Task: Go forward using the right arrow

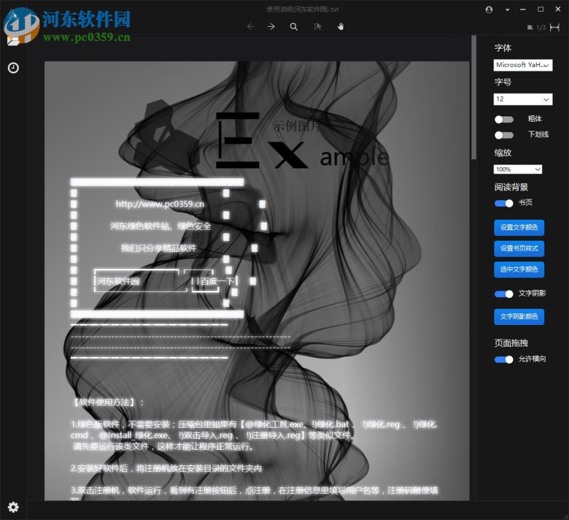Action: coord(272,26)
